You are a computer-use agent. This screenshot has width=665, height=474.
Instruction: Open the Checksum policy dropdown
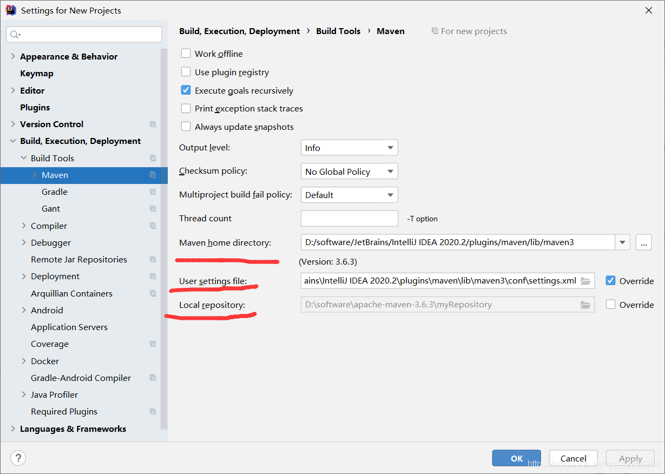tap(350, 172)
